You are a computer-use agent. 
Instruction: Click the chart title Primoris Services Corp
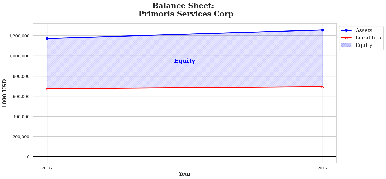186,14
